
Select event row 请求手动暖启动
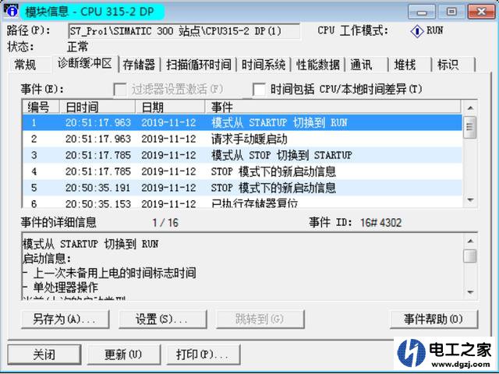242,139
